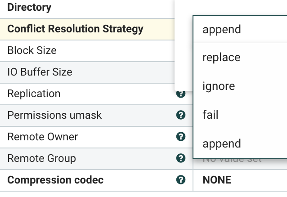The width and height of the screenshot is (287, 197).
Task: Select the Remote Owner property label
Action: [43, 137]
